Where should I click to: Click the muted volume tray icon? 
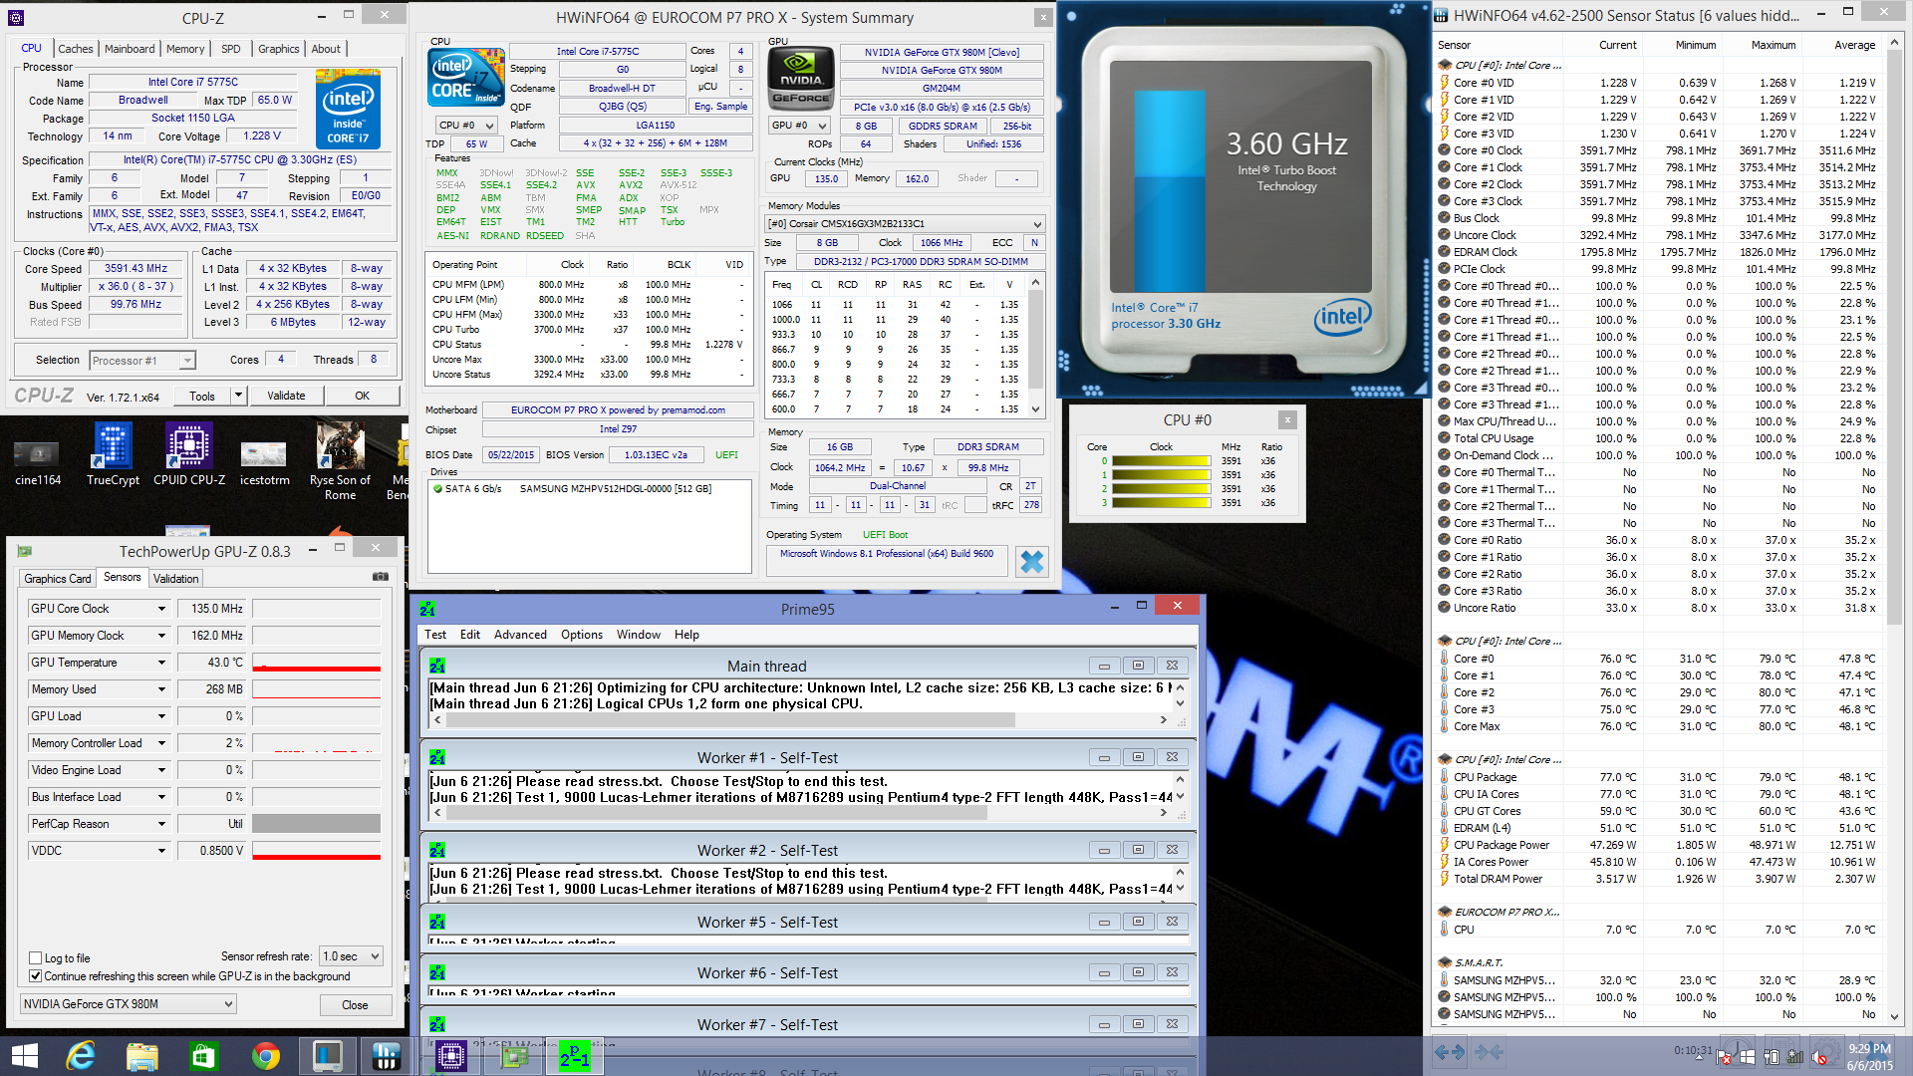pyautogui.click(x=1819, y=1057)
